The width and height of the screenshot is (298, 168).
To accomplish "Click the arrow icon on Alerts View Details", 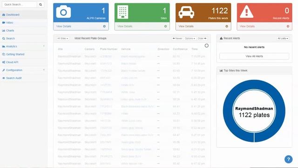I will [x=288, y=26].
